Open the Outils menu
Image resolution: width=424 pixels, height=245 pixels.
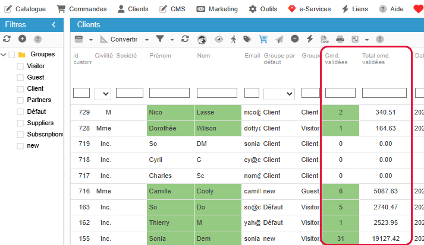click(x=263, y=9)
